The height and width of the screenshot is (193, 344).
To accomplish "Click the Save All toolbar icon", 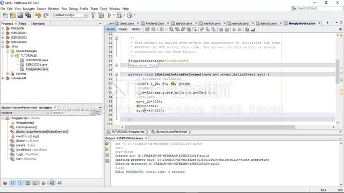I will (28, 16).
